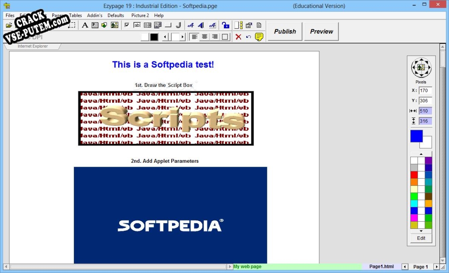This screenshot has width=449, height=273.
Task: Go to next page with the arrow after Page 1
Action: pyautogui.click(x=436, y=267)
